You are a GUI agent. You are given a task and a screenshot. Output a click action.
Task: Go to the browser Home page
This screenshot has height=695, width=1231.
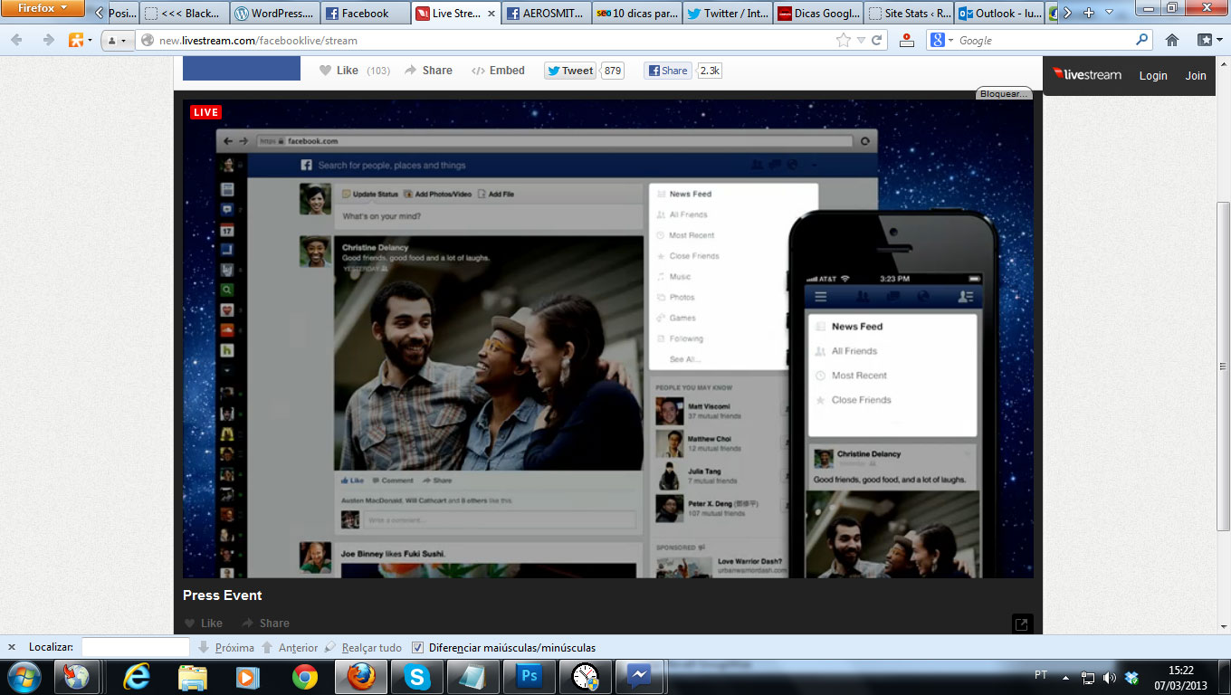tap(1172, 40)
